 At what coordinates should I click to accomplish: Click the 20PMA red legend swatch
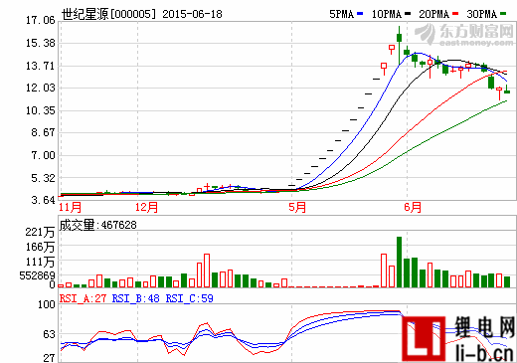(455, 14)
